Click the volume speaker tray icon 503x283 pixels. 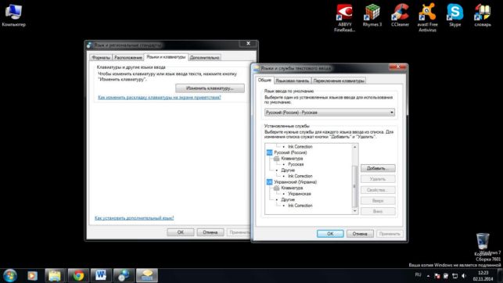pyautogui.click(x=464, y=276)
